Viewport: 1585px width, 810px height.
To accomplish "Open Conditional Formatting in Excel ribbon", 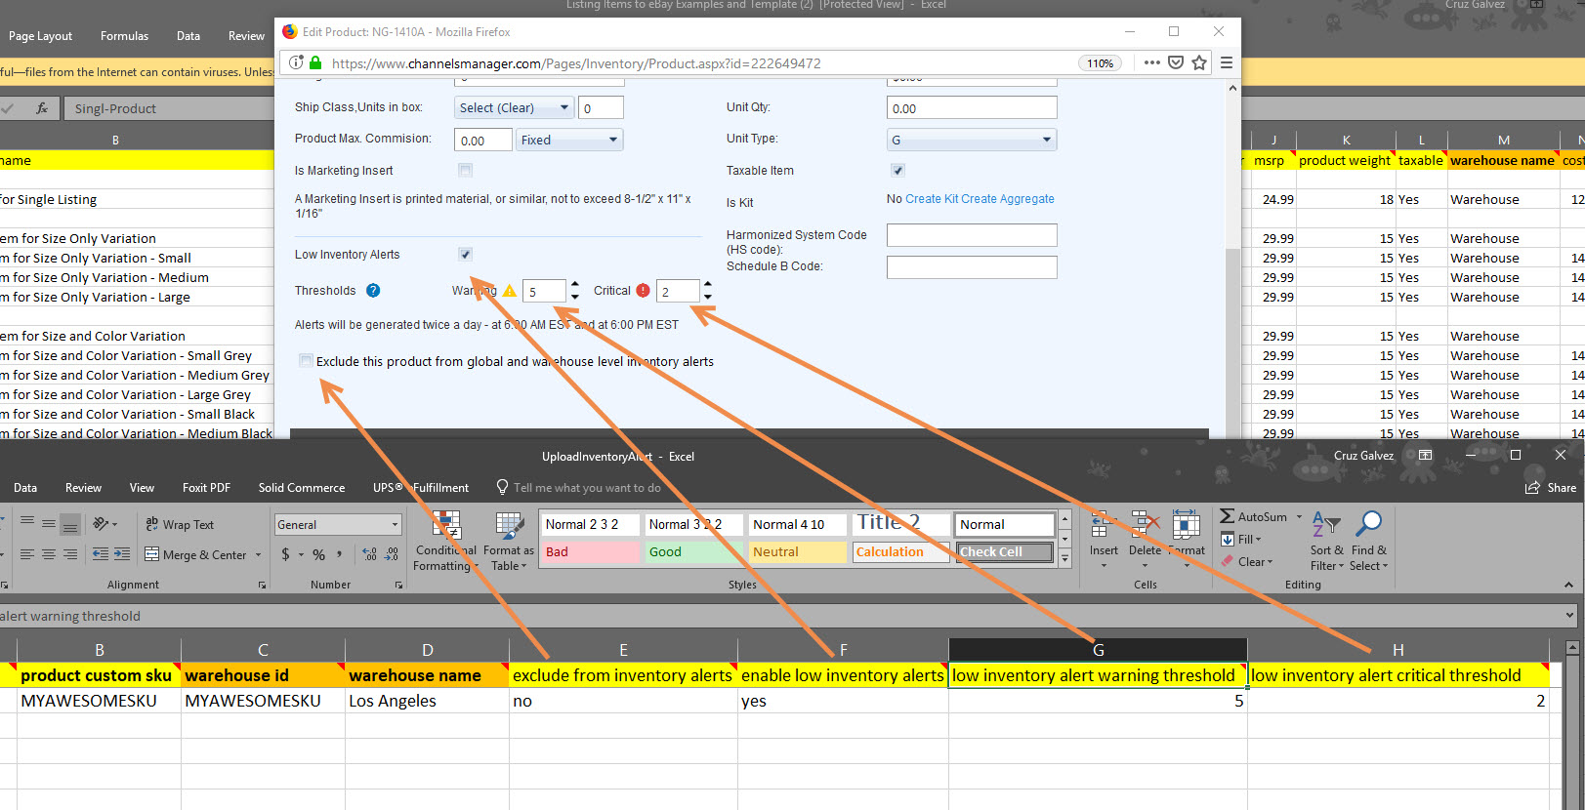I will pyautogui.click(x=446, y=542).
